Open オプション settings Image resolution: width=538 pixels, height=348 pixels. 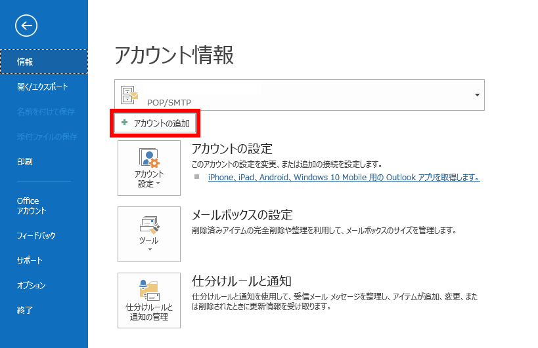tap(44, 285)
